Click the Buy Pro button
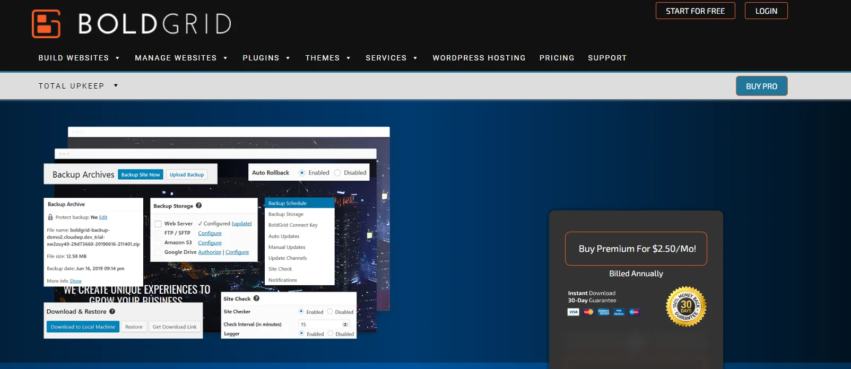This screenshot has height=369, width=851. pyautogui.click(x=762, y=86)
